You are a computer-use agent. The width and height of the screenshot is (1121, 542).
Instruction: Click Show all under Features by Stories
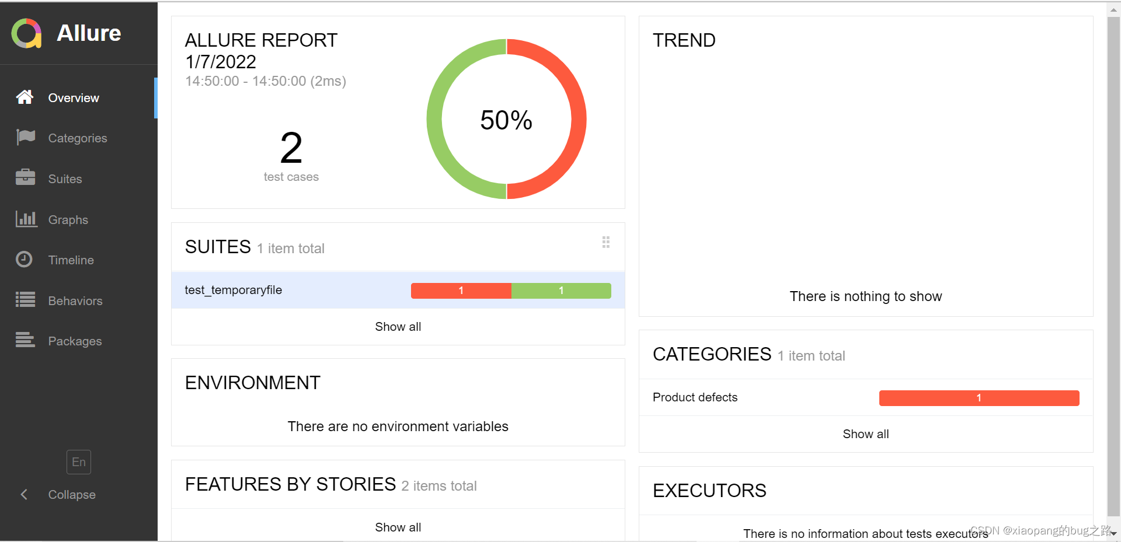pyautogui.click(x=398, y=527)
